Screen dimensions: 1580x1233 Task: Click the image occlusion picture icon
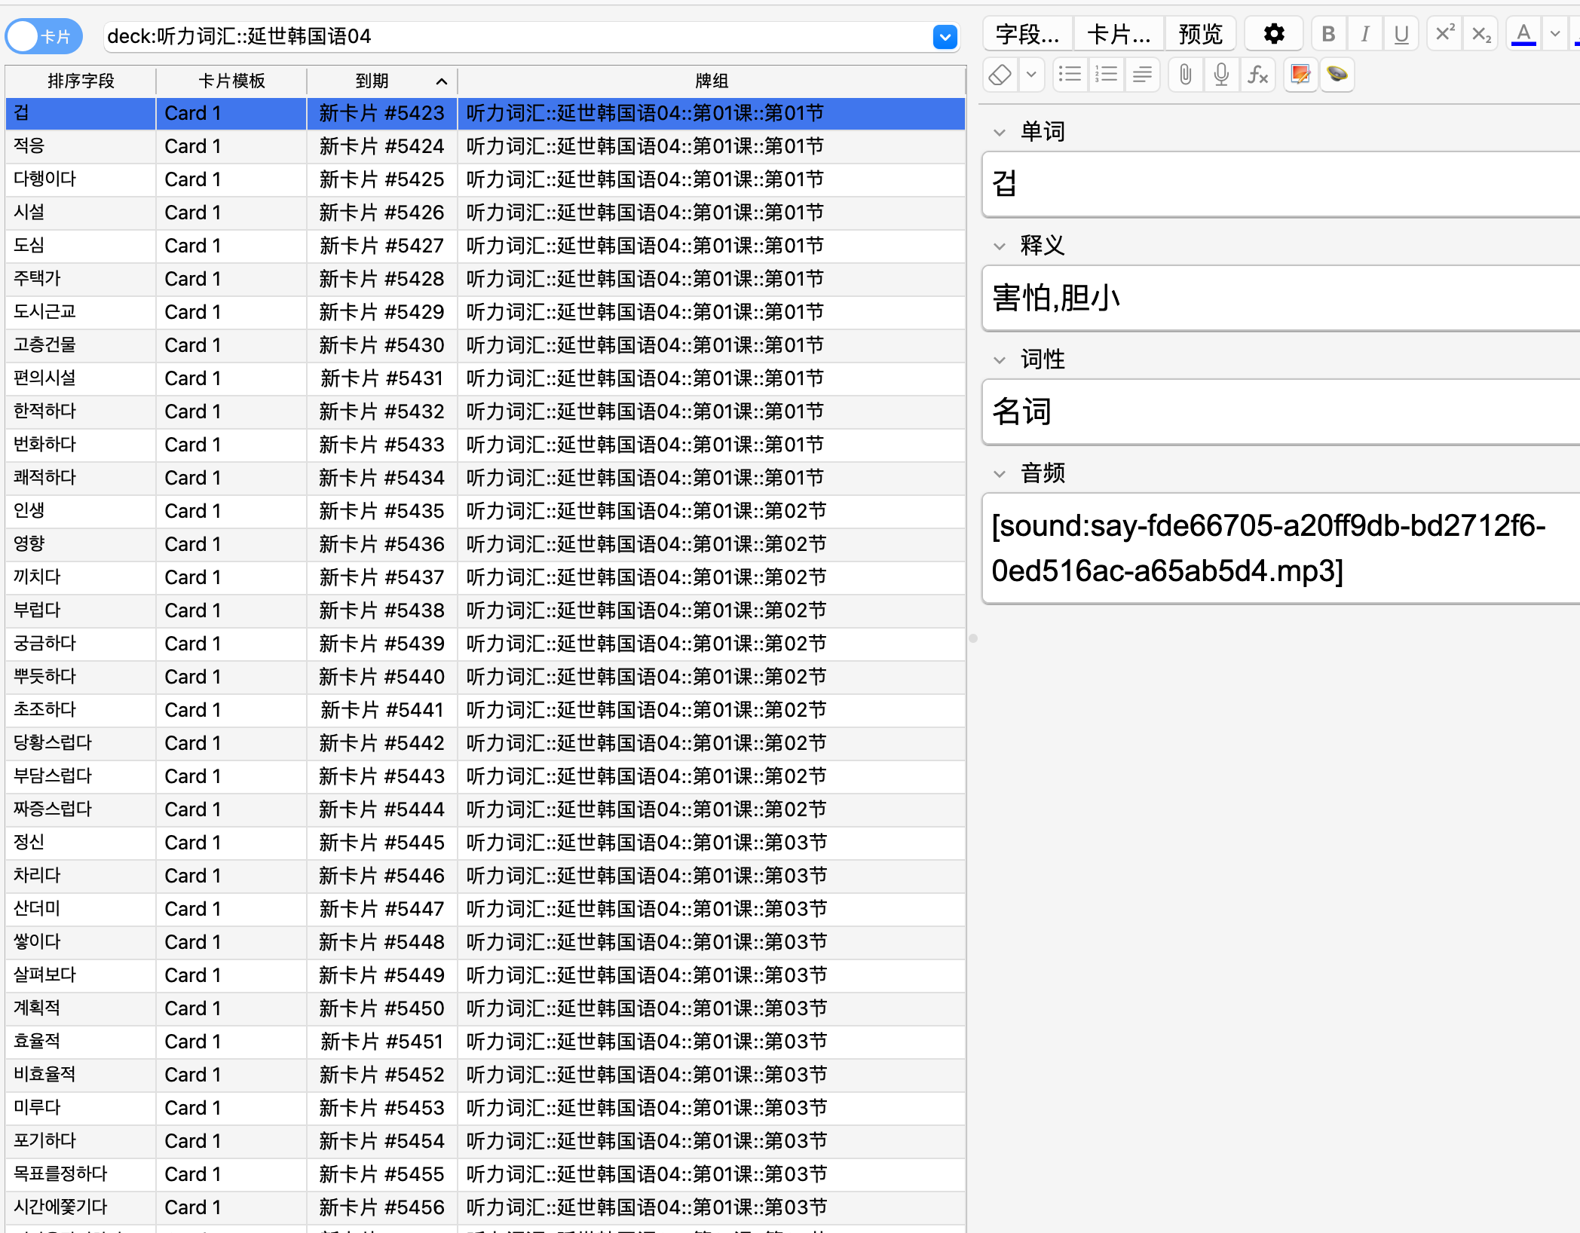[1300, 75]
